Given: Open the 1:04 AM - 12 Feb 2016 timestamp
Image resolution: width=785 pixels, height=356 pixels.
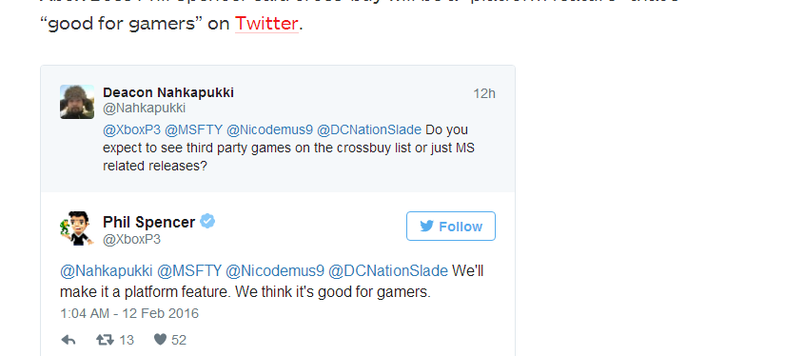Looking at the screenshot, I should point(129,313).
